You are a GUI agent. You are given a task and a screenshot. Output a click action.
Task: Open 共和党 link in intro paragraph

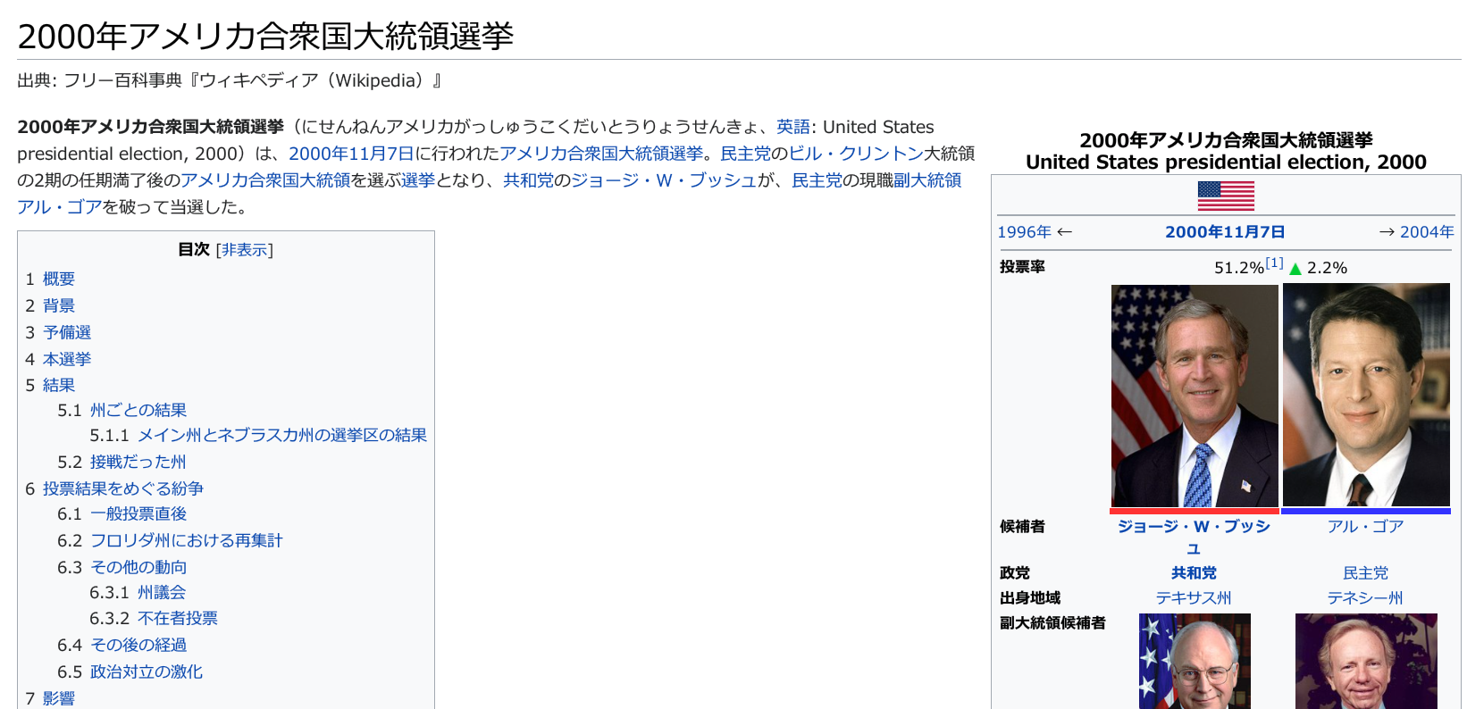point(528,180)
